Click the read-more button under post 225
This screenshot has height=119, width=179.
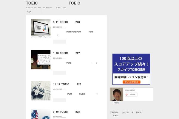point(59,100)
